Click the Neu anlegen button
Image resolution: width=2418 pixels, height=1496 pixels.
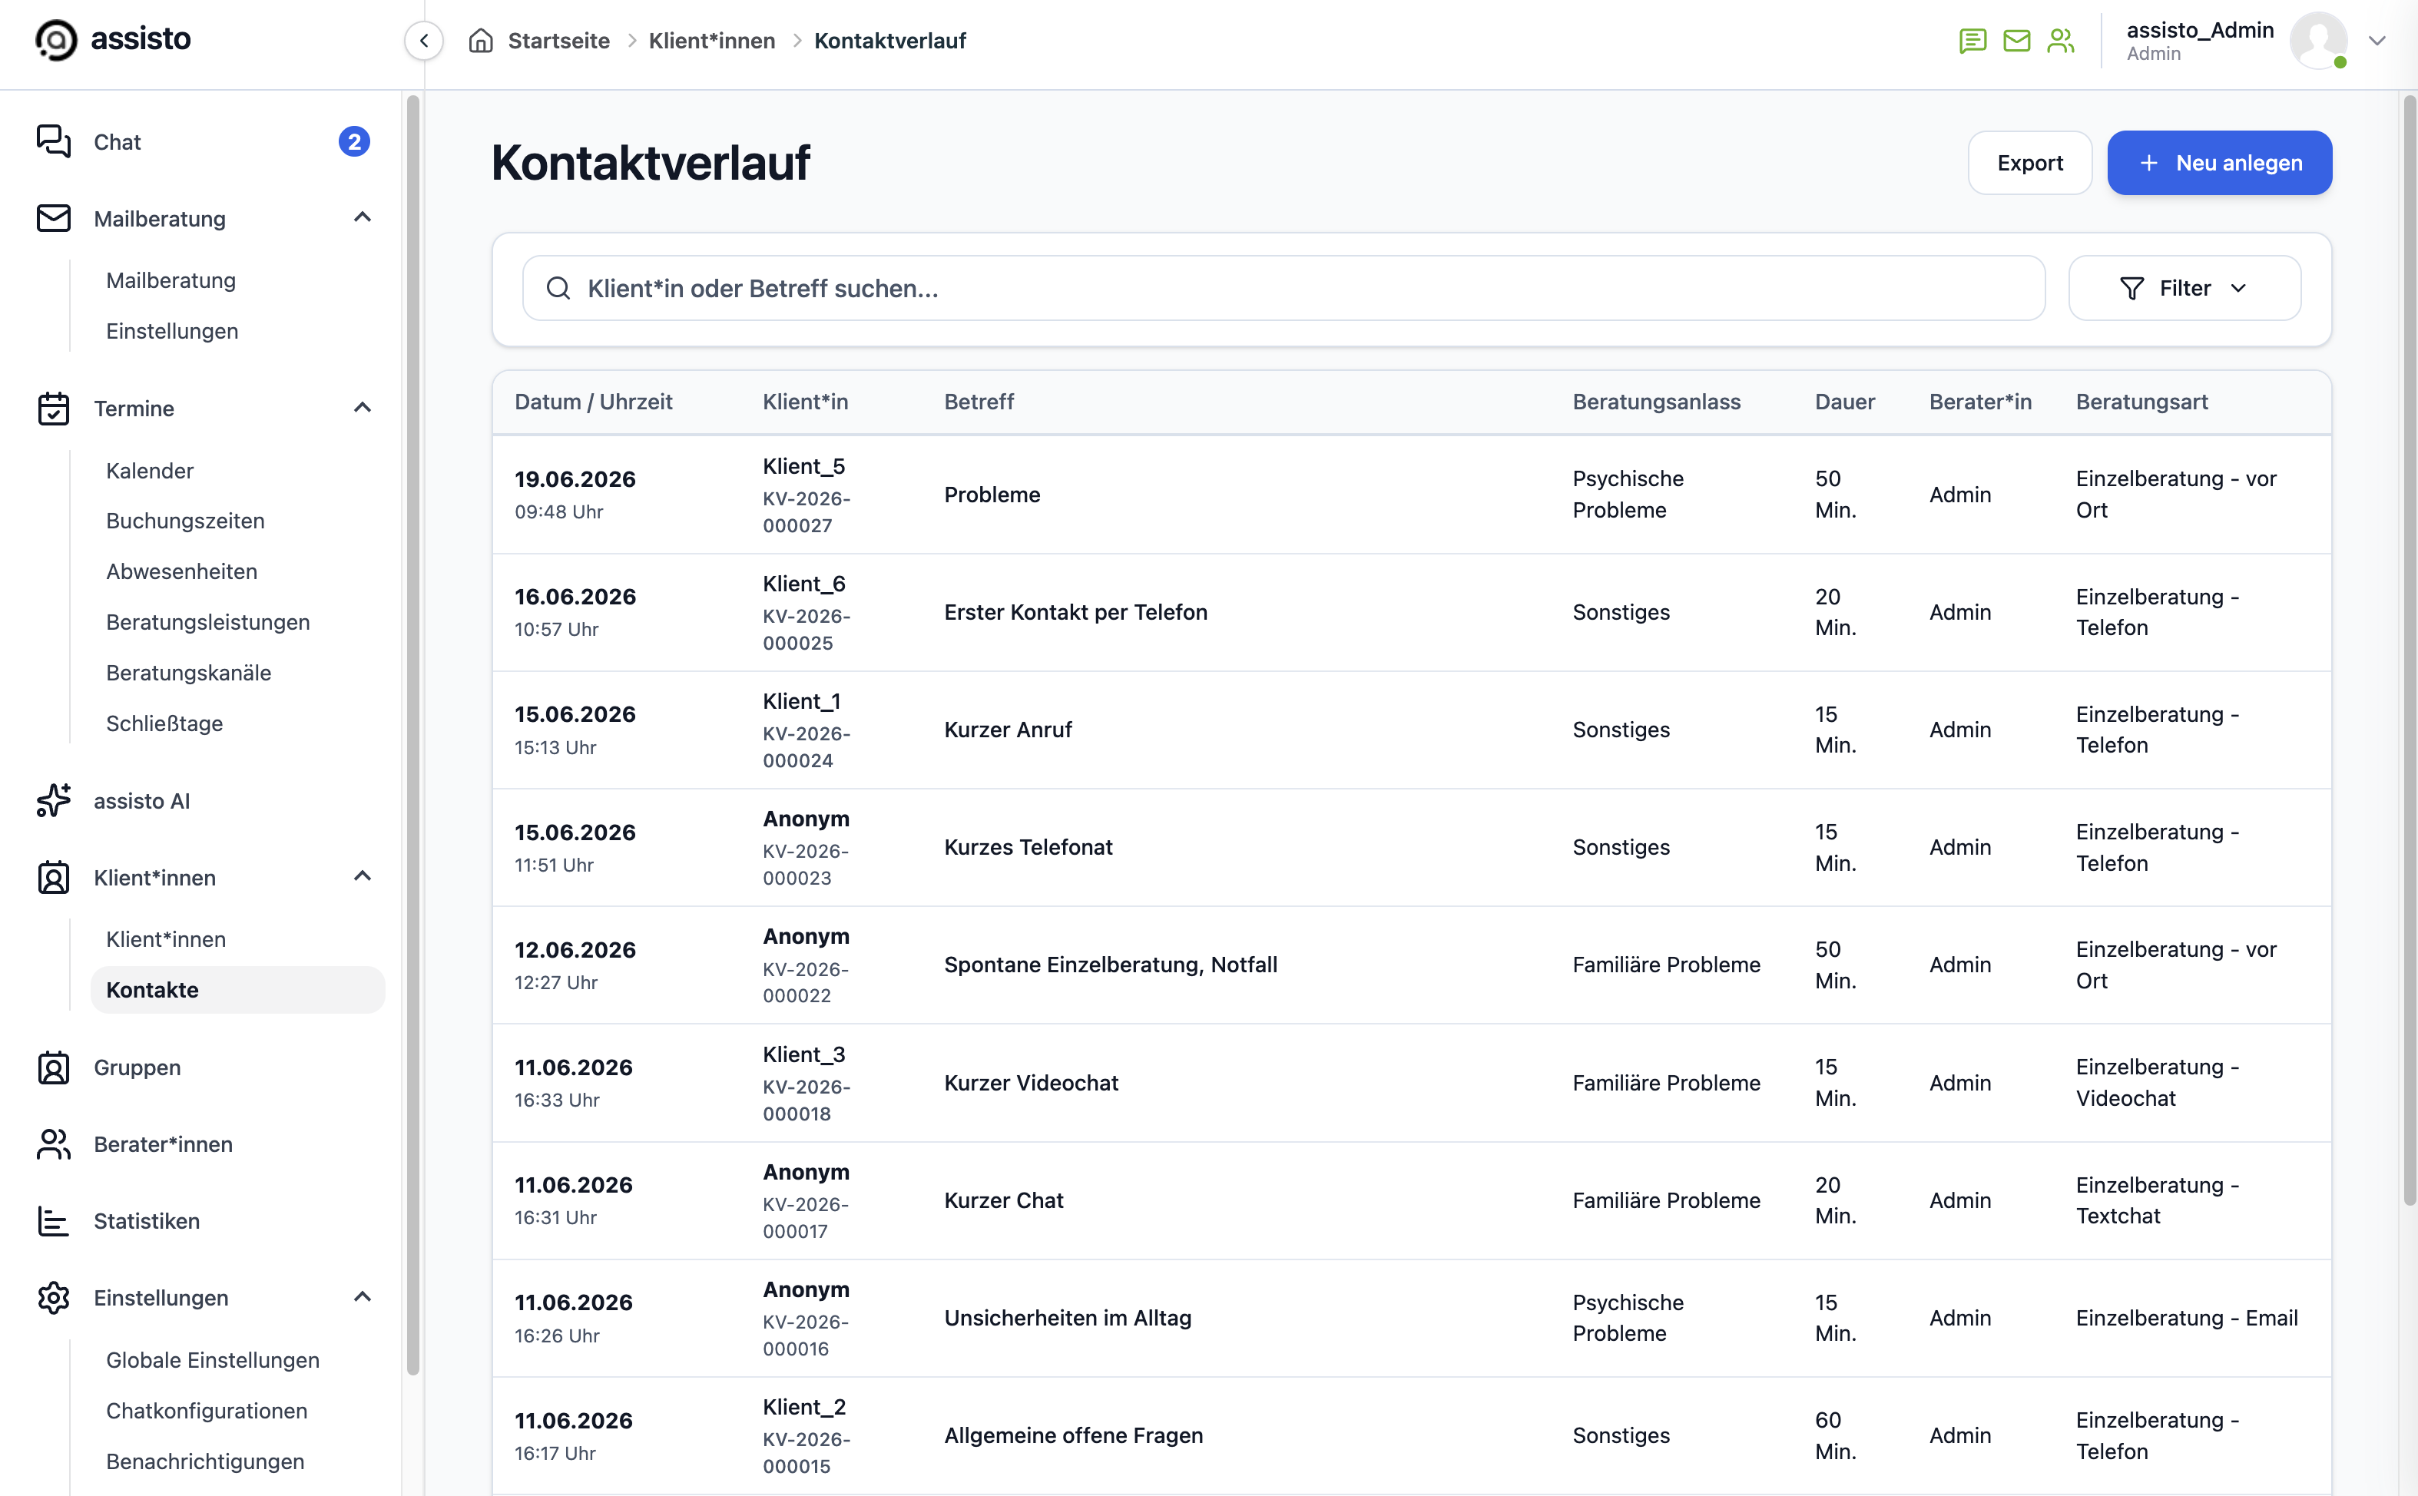[2219, 164]
